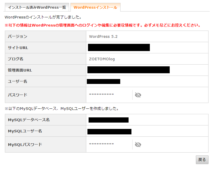Screen dimensions: 216x169
Task: Click the masked パスワード asterisks field
Action: pos(102,95)
